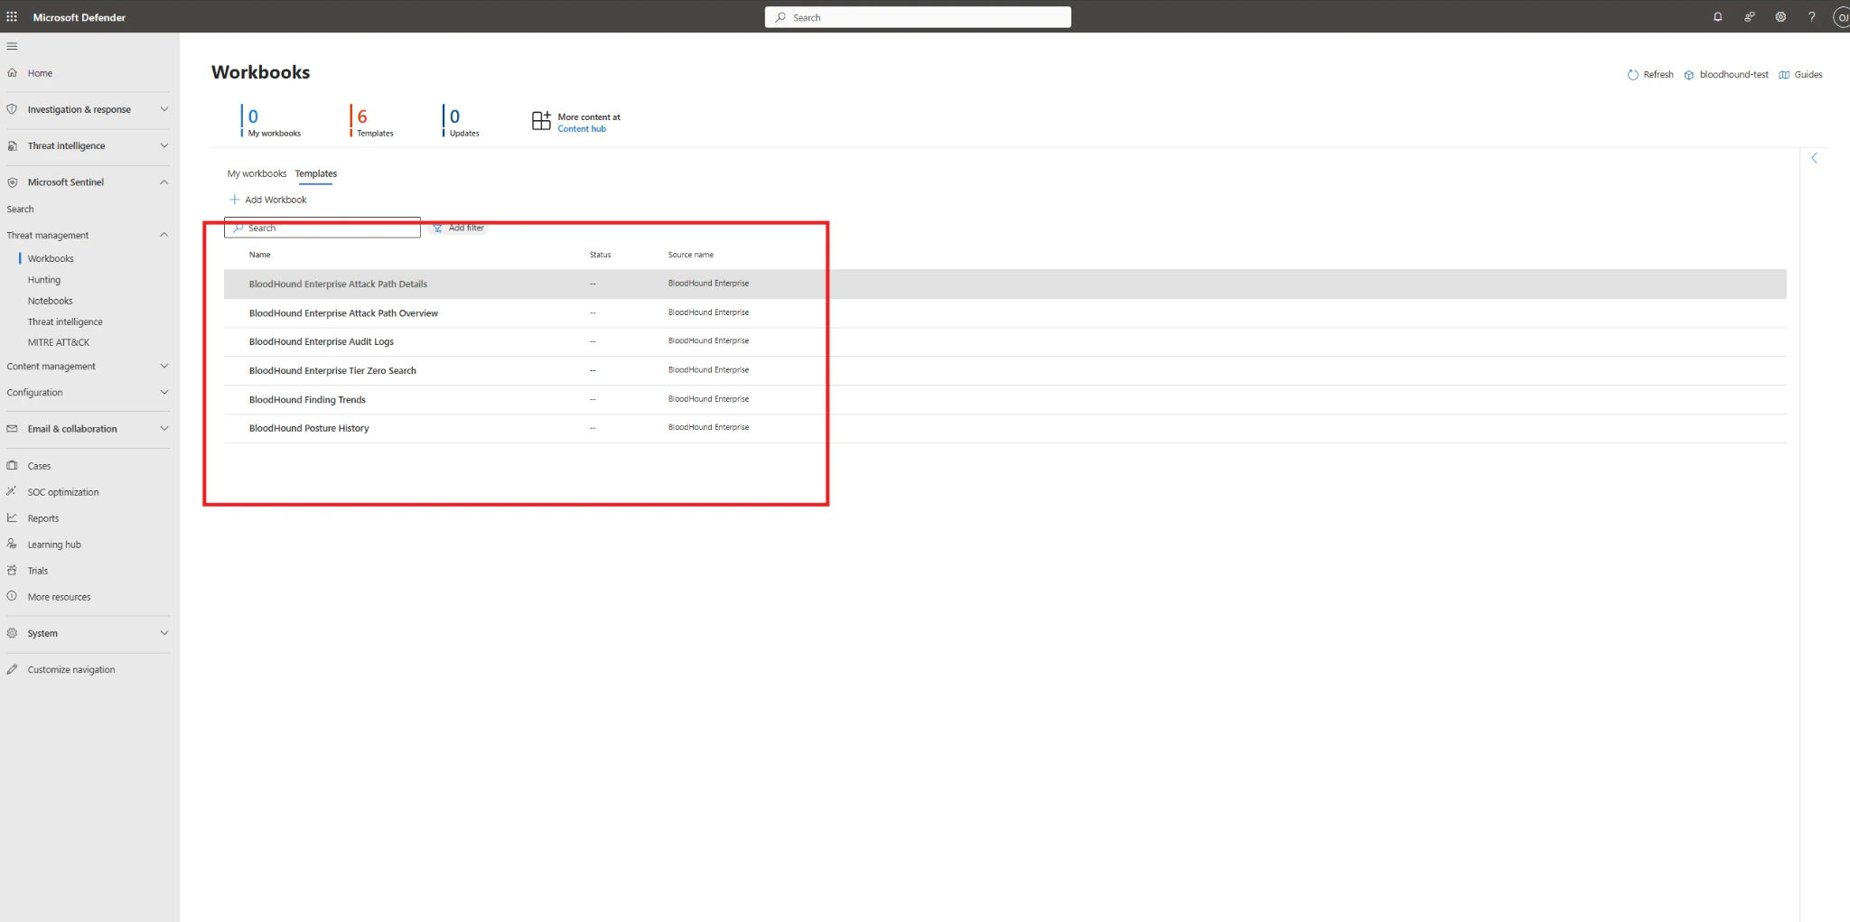Image resolution: width=1850 pixels, height=922 pixels.
Task: Switch to the My workbooks tab
Action: [x=257, y=173]
